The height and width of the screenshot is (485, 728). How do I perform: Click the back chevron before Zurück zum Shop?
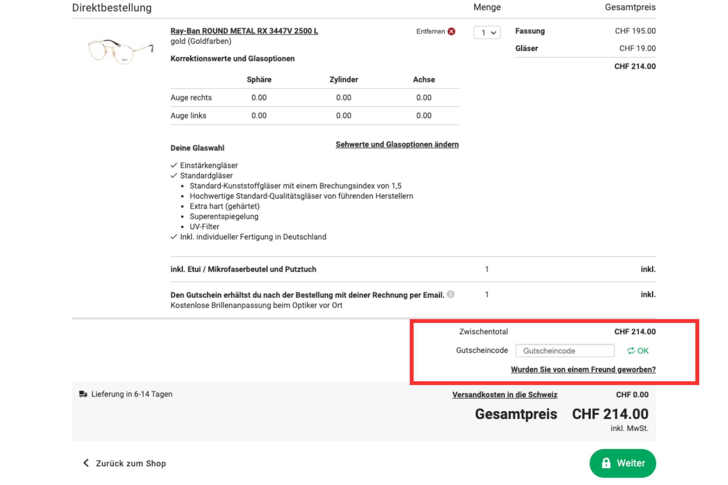86,463
